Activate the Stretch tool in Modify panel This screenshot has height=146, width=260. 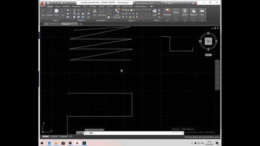pos(74,17)
